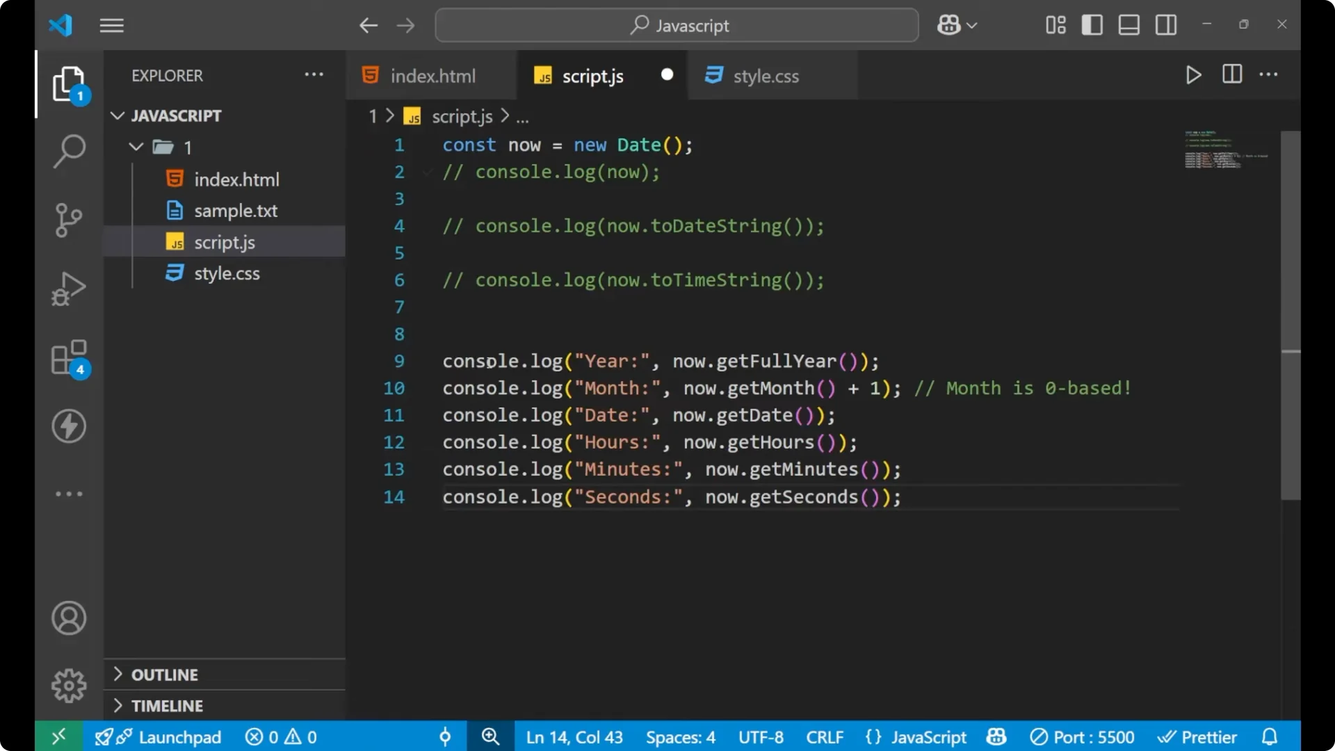The image size is (1335, 751).
Task: Select the Source Control icon
Action: coord(68,220)
